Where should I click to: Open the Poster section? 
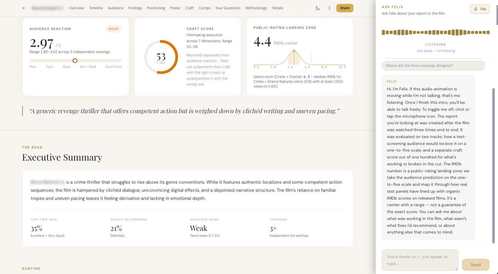pyautogui.click(x=175, y=8)
